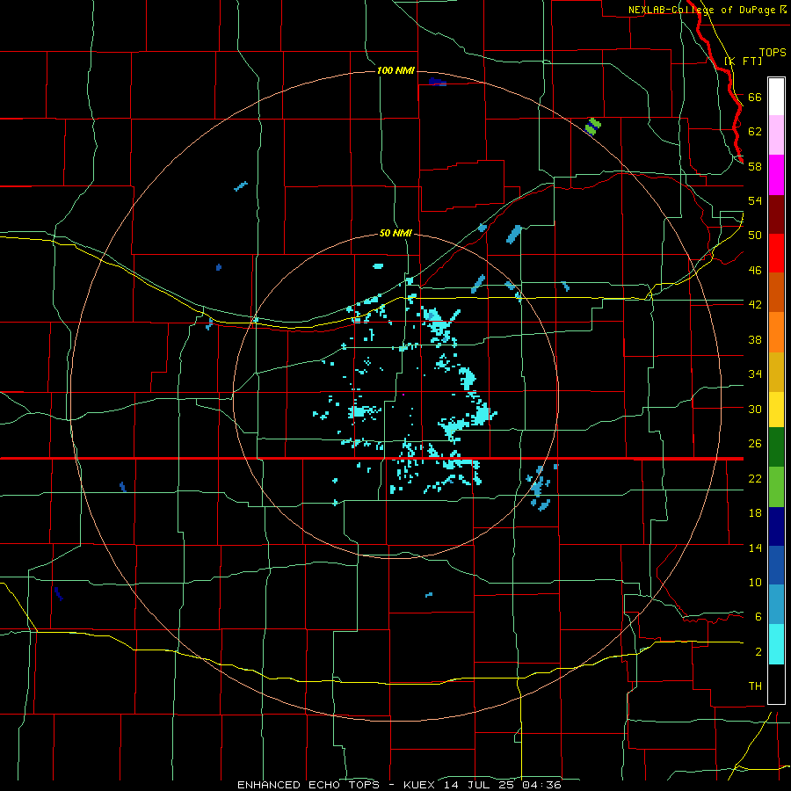Click the magenta legend swatch
This screenshot has width=791, height=791.
[776, 175]
